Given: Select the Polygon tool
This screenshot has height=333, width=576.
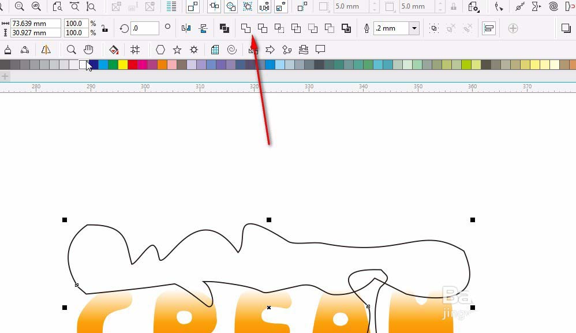Looking at the screenshot, I should point(160,50).
